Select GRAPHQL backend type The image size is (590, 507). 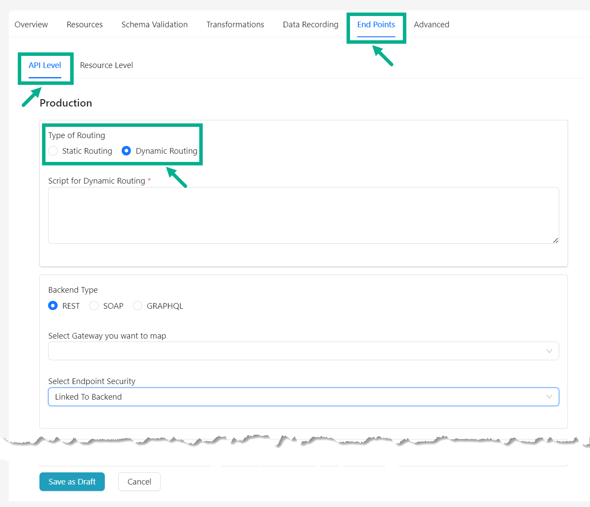point(137,306)
